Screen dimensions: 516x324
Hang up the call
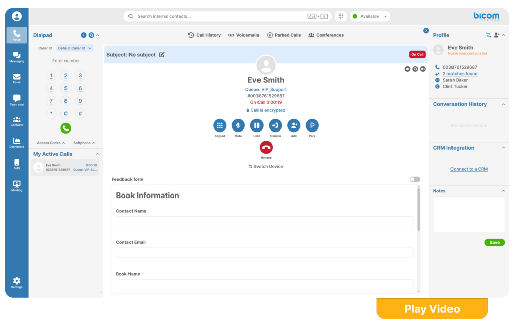tap(266, 147)
